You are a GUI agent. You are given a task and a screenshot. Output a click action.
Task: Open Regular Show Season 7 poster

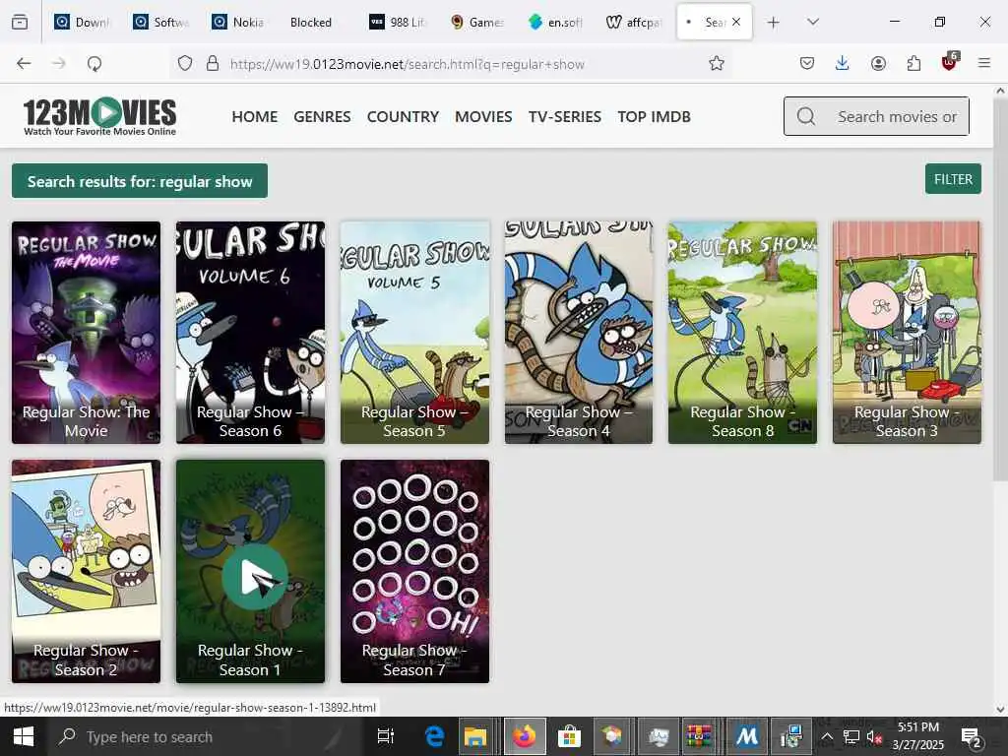(414, 571)
